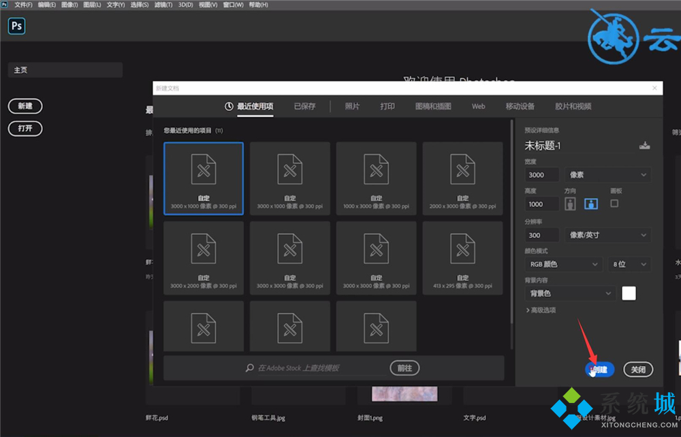Viewport: 681px width, 437px height.
Task: Switch to the Web preset tab
Action: click(478, 106)
